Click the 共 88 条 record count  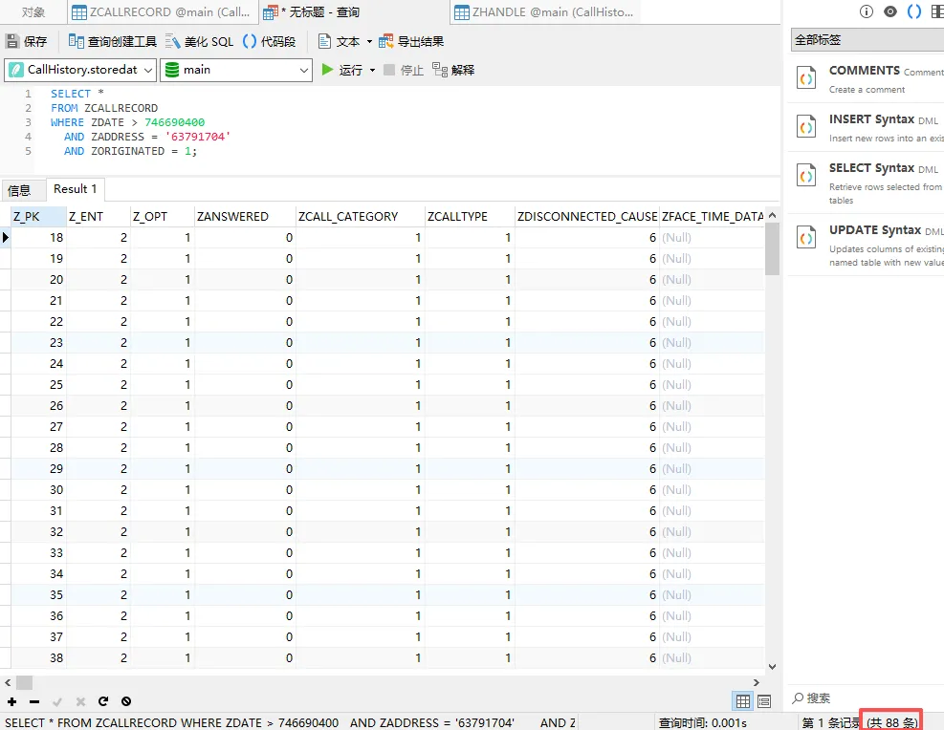[x=891, y=721]
